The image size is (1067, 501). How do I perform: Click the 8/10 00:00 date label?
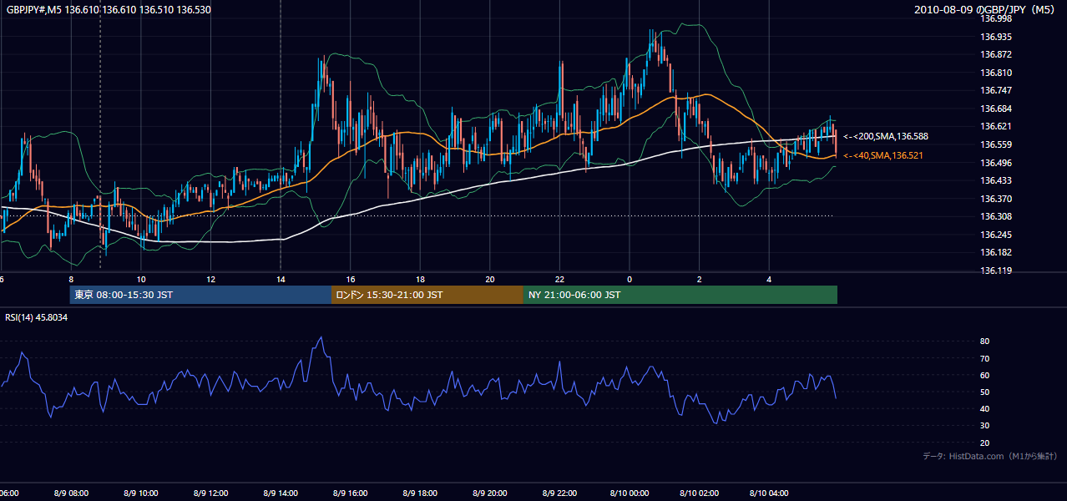click(630, 493)
